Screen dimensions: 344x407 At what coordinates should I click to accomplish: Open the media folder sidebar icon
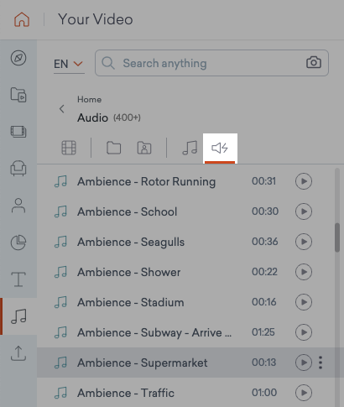click(x=18, y=95)
